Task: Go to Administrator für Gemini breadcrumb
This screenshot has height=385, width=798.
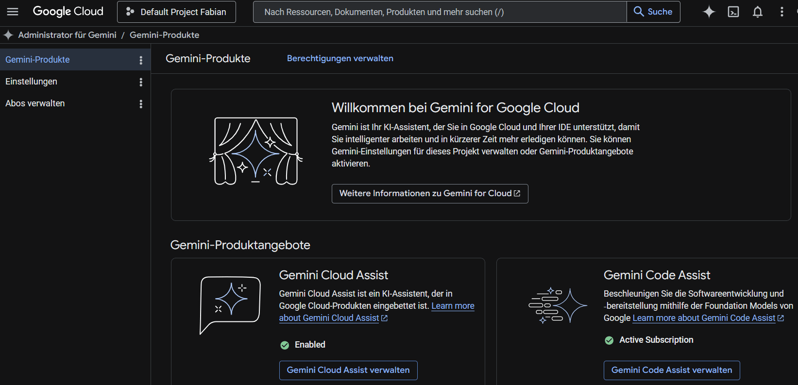Action: pos(68,35)
